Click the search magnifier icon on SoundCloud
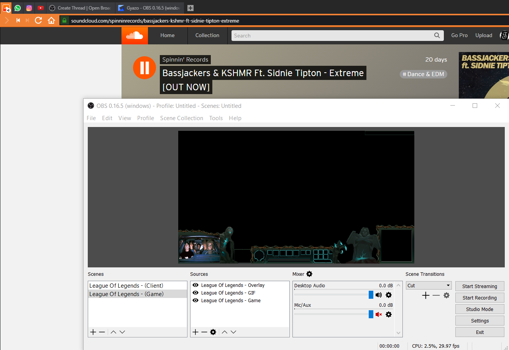The width and height of the screenshot is (509, 350). [x=437, y=36]
